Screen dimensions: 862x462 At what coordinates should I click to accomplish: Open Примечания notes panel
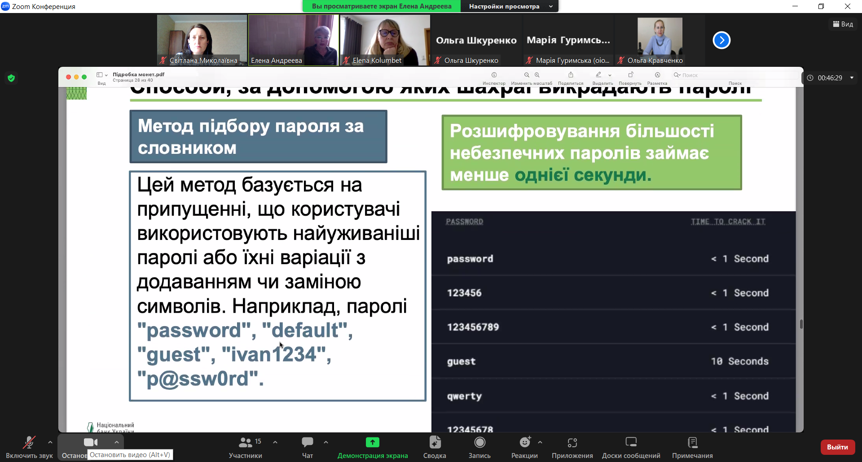tap(692, 447)
